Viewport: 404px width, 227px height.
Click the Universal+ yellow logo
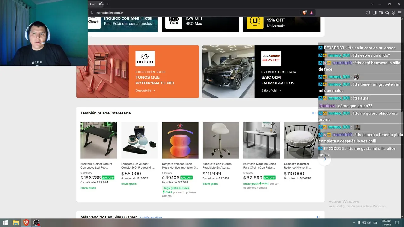(255, 22)
